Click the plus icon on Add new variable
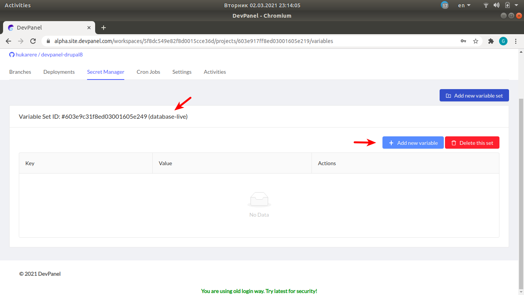The width and height of the screenshot is (524, 295). click(x=391, y=143)
